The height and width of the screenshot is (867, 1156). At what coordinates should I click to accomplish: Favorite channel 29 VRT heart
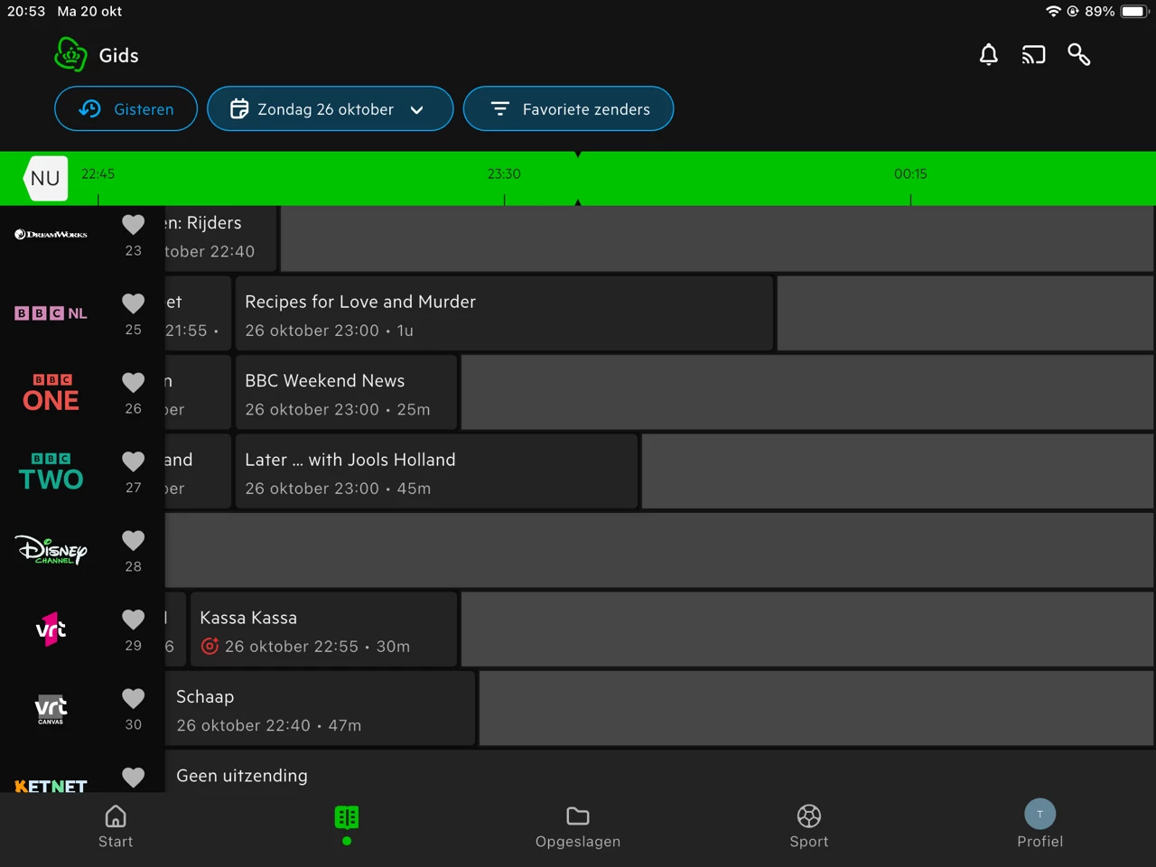pyautogui.click(x=133, y=619)
